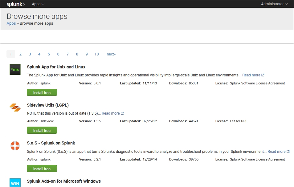
Task: Open Sideview Utils (LGPL) title
Action: point(48,105)
